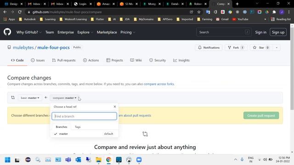Click the taskbar volume icon
294x165 pixels.
[x=265, y=159]
